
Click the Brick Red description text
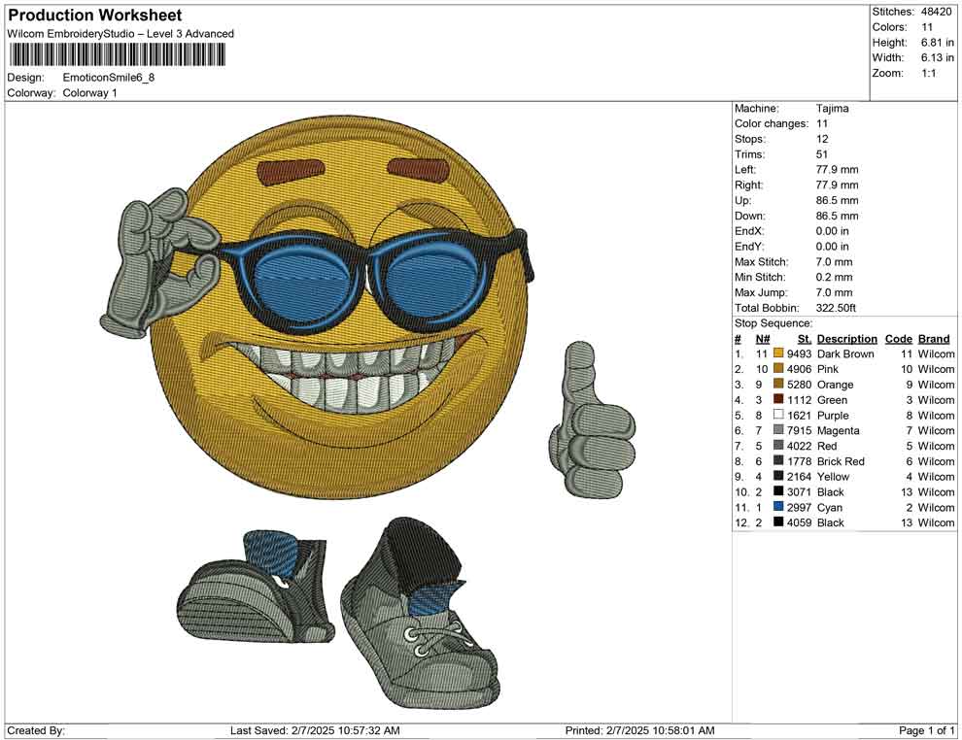tap(841, 461)
